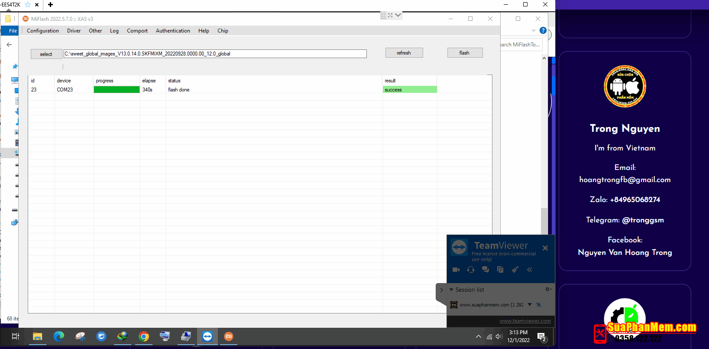Show hidden system tray icons
This screenshot has height=349, width=709.
coord(478,336)
